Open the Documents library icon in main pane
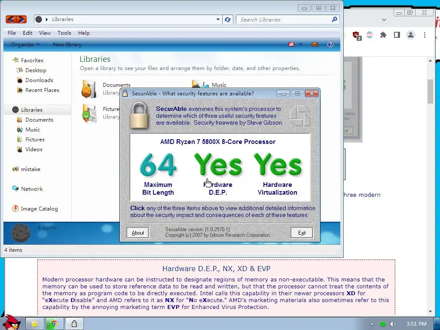Viewport: 440px width, 330px height. (89, 89)
